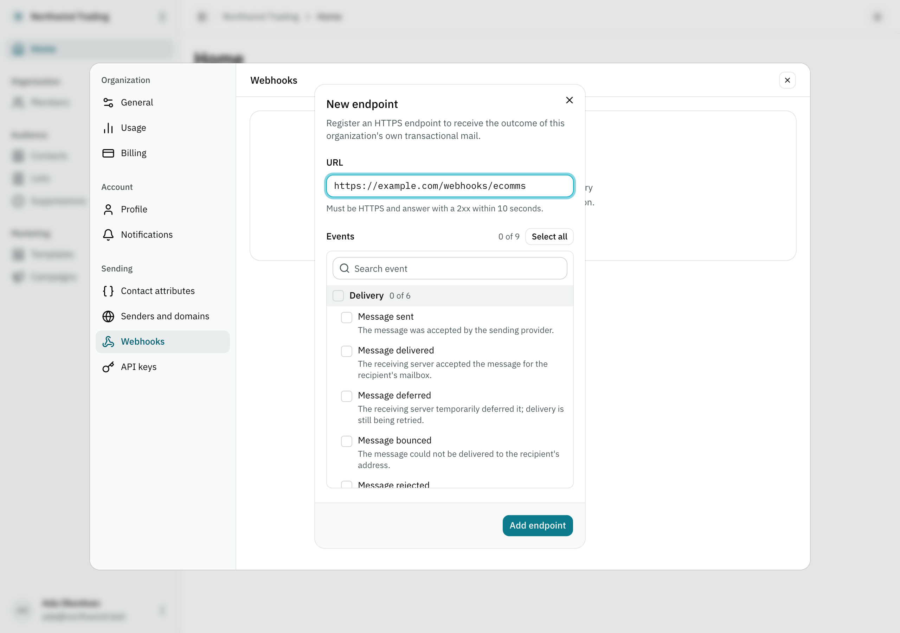Click the Contact attributes braces icon
Screen dimensions: 900x633
click(x=108, y=291)
